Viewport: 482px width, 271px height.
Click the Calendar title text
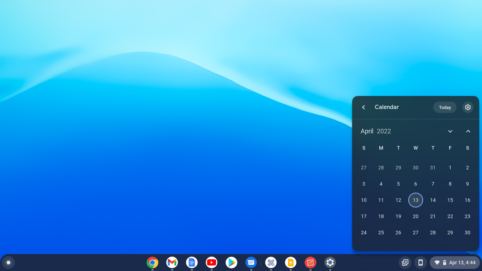387,107
